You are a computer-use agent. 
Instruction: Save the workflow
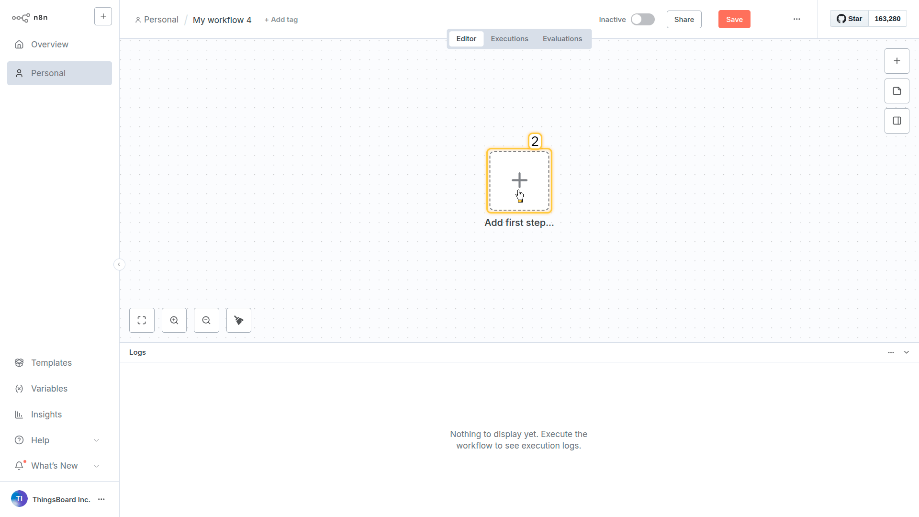(734, 19)
